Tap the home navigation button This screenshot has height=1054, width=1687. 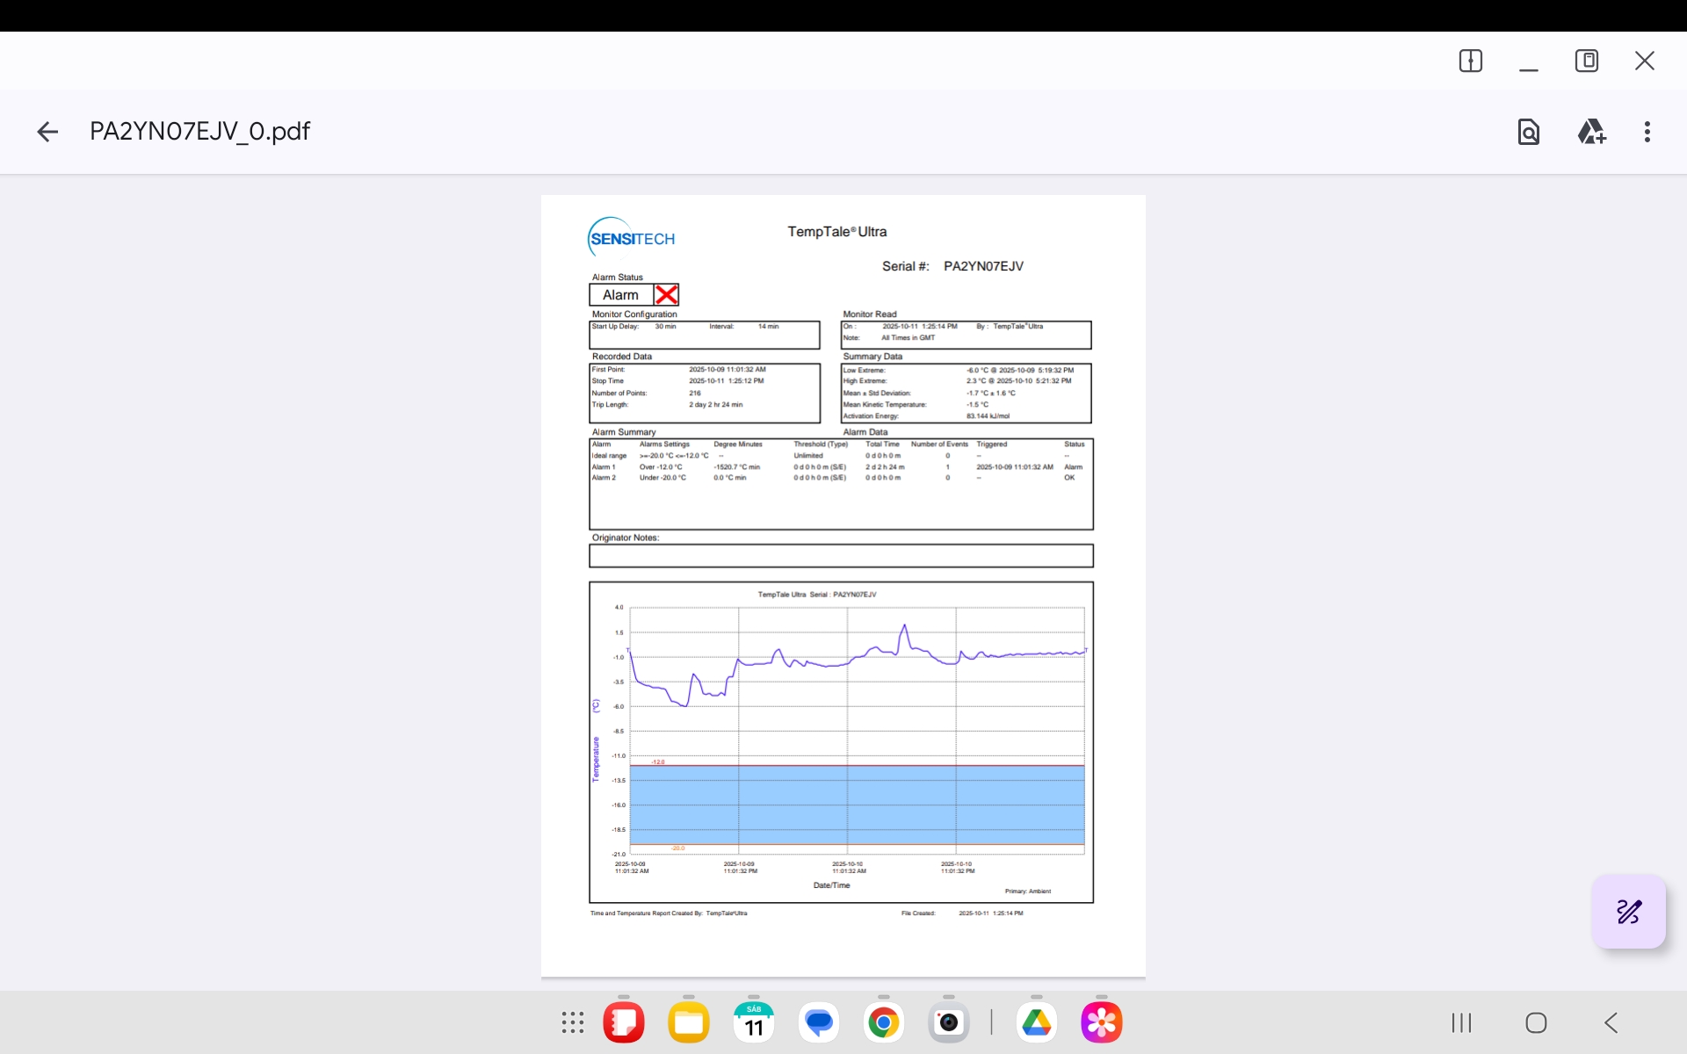click(x=1536, y=1022)
